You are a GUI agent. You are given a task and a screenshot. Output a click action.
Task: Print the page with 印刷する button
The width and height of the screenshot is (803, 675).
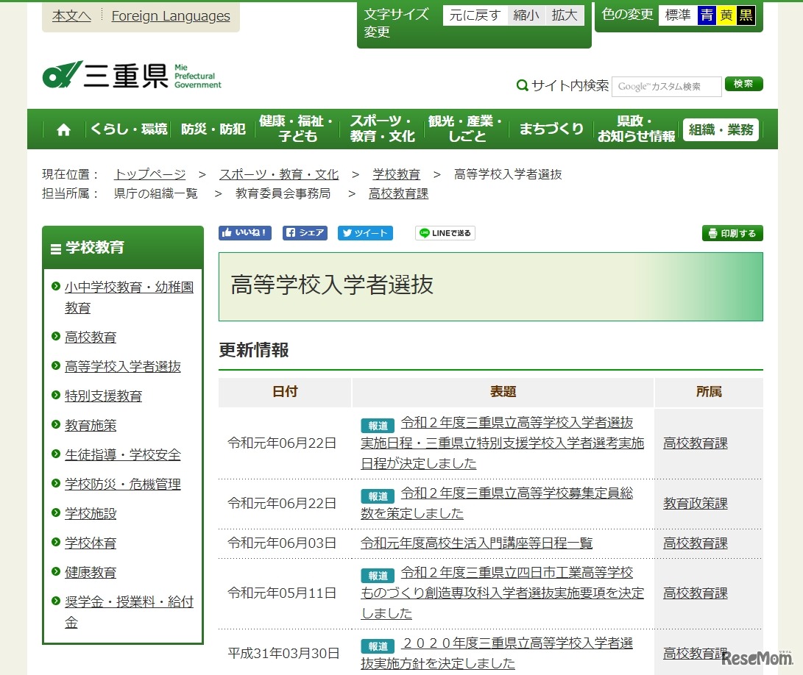click(732, 233)
